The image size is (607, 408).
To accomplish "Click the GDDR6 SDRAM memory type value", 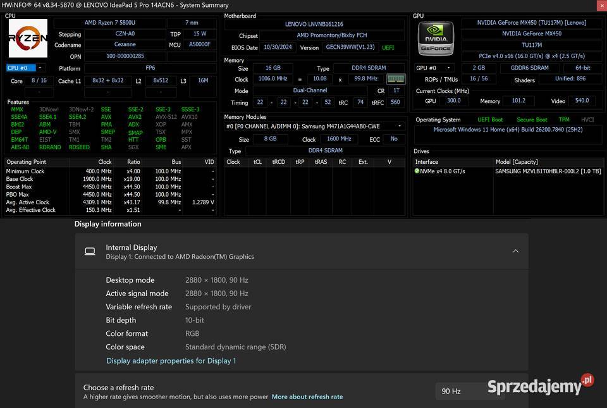I will pyautogui.click(x=529, y=68).
